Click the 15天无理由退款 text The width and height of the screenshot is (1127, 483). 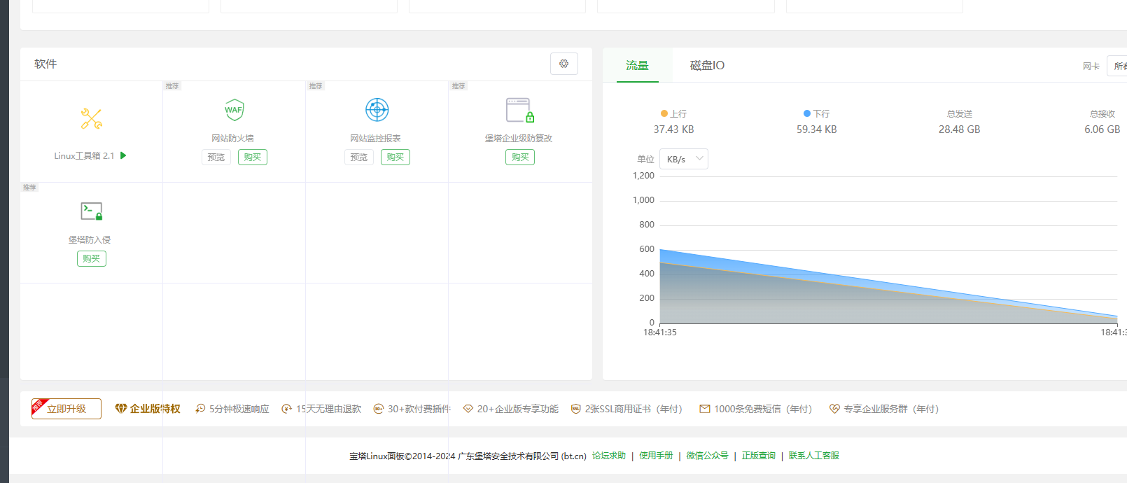tap(328, 409)
